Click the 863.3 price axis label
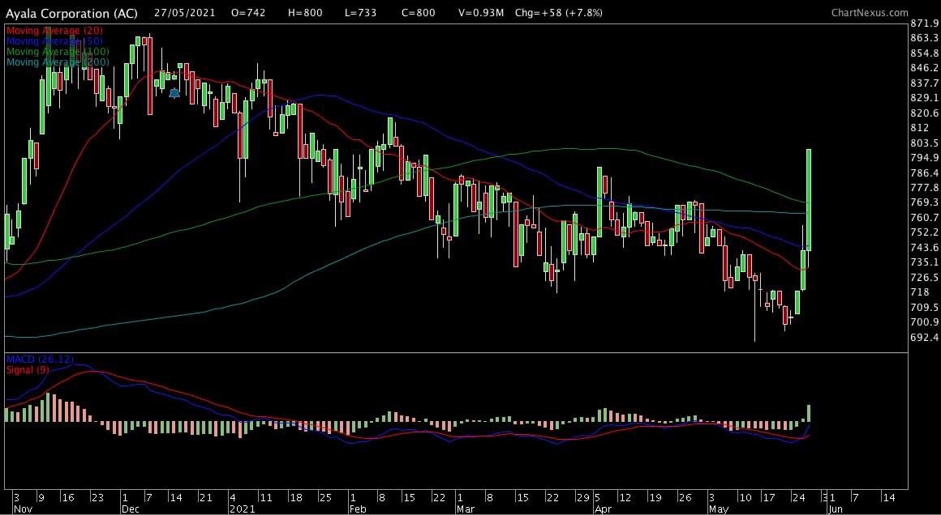This screenshot has height=515, width=941. pyautogui.click(x=924, y=38)
